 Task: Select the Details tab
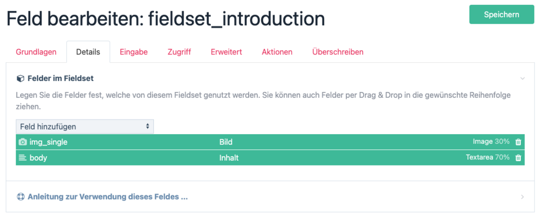pyautogui.click(x=88, y=52)
